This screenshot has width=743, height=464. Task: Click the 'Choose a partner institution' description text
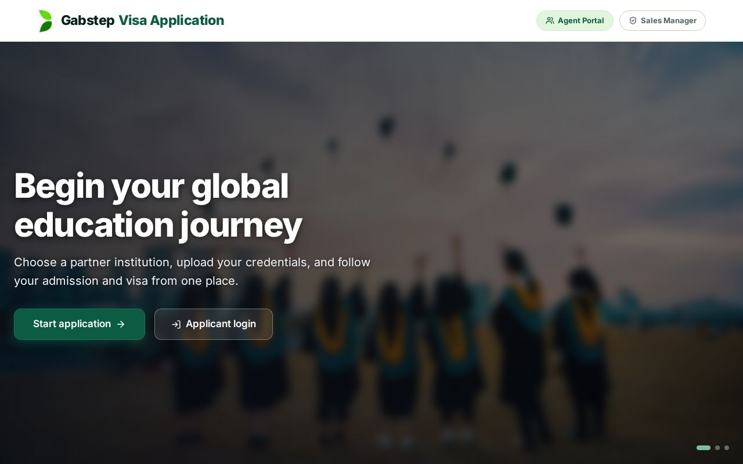192,271
